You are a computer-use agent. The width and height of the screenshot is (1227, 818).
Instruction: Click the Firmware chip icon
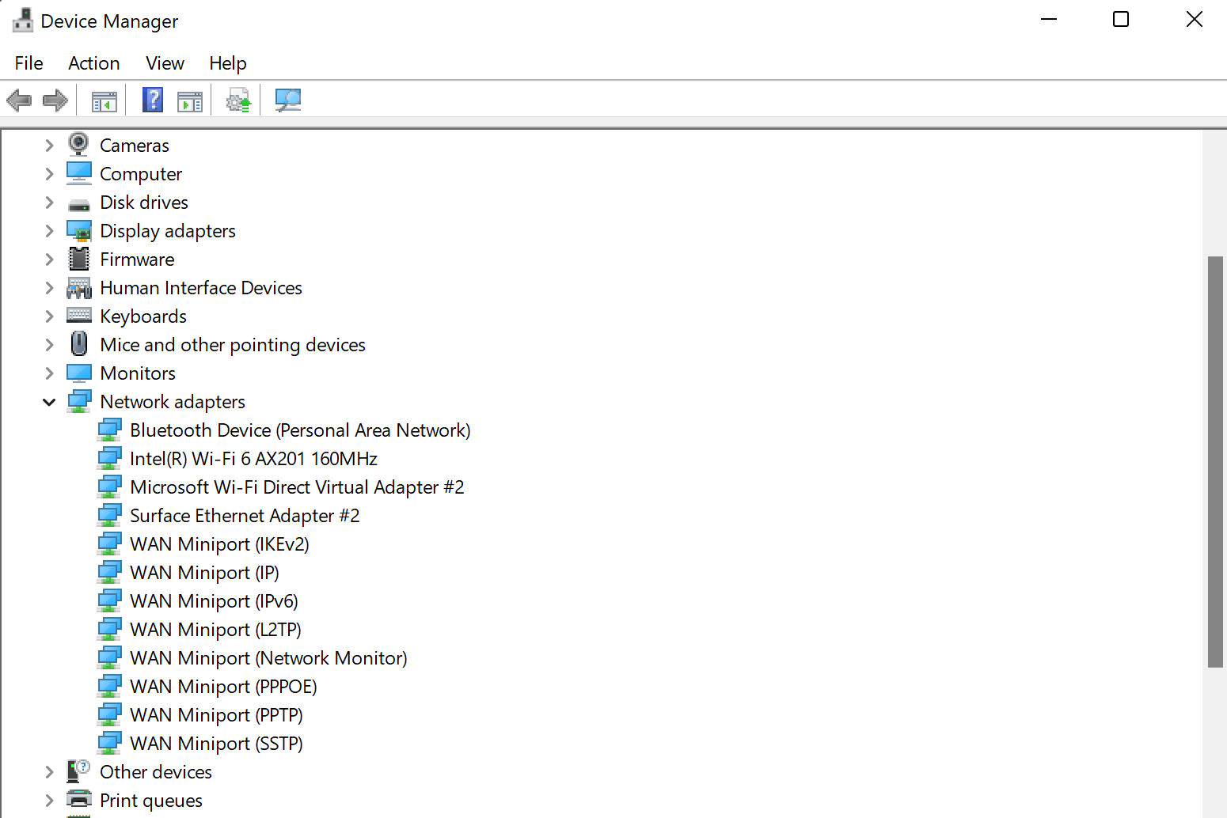click(x=79, y=259)
